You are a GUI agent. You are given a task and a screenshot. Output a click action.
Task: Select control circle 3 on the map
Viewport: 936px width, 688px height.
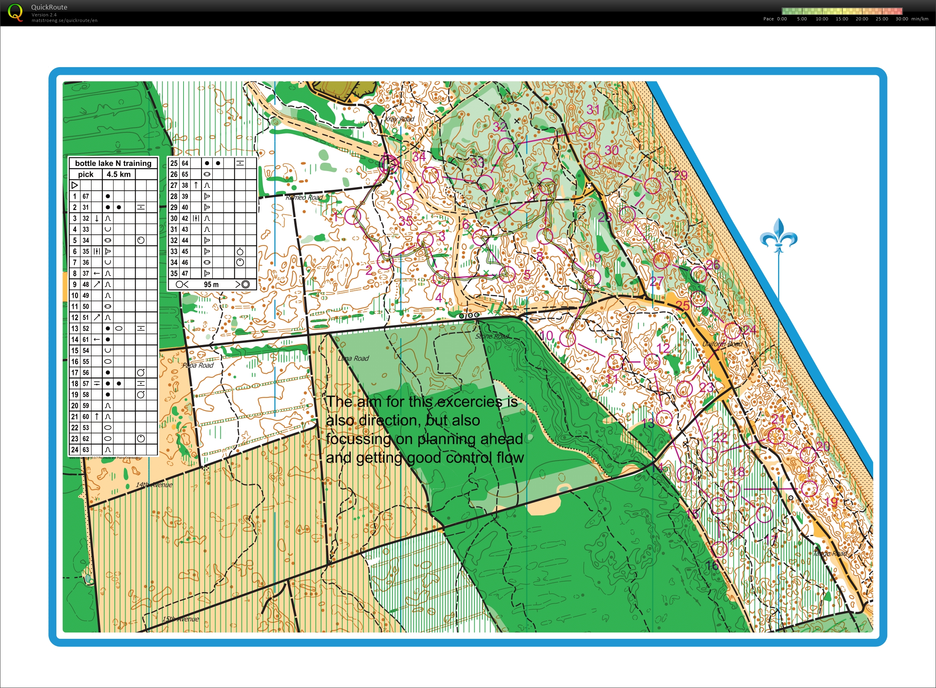425,240
